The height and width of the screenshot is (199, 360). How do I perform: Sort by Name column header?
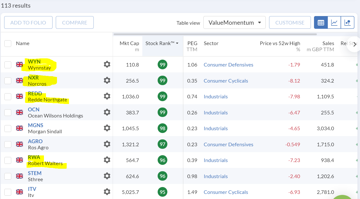point(23,43)
